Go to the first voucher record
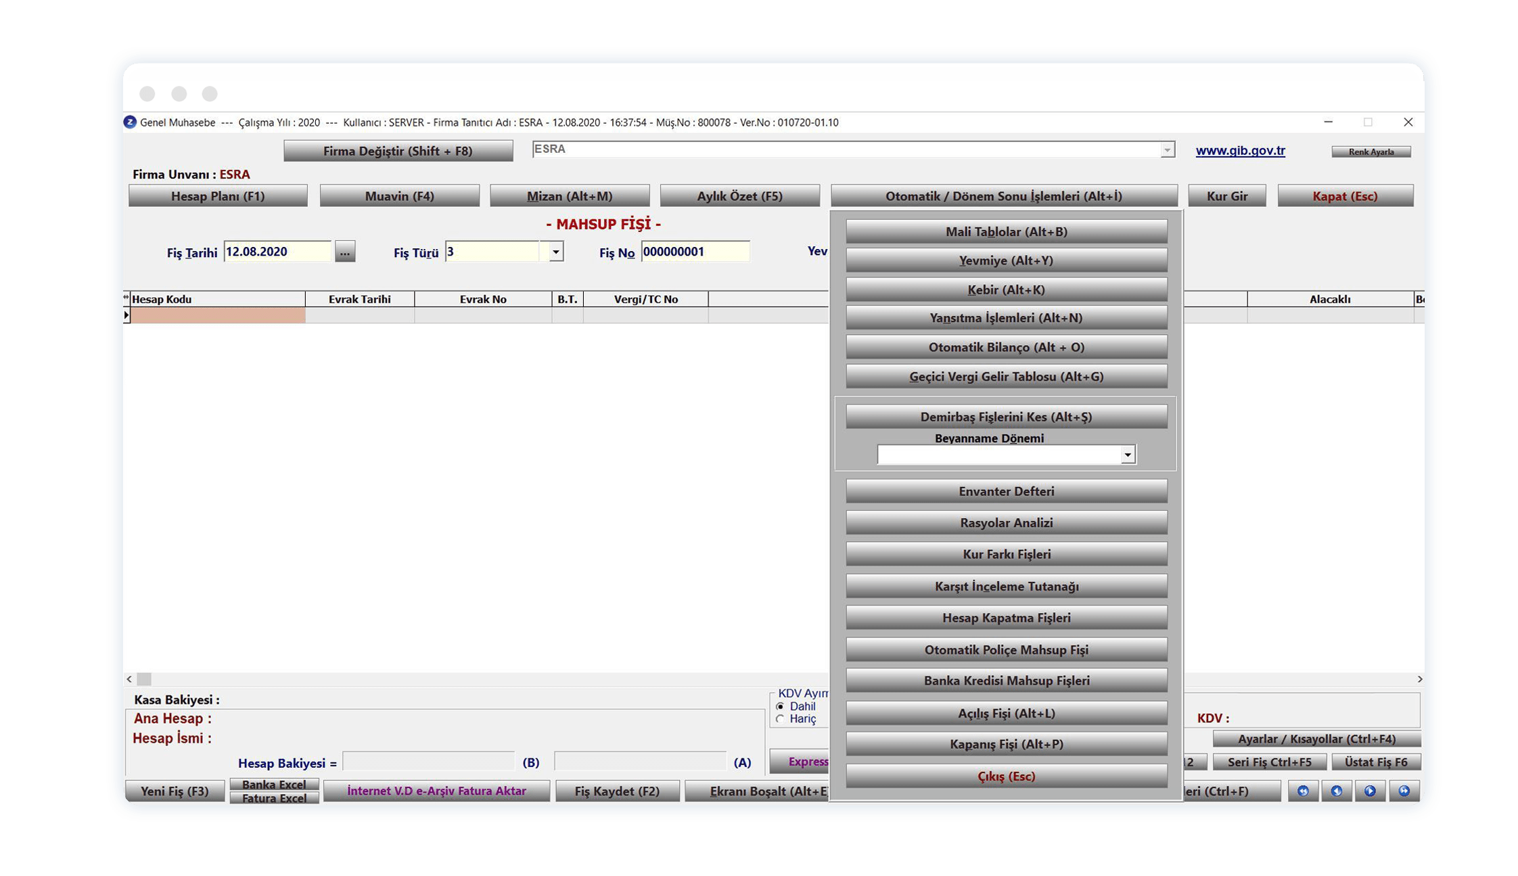This screenshot has height=876, width=1518. (1303, 790)
